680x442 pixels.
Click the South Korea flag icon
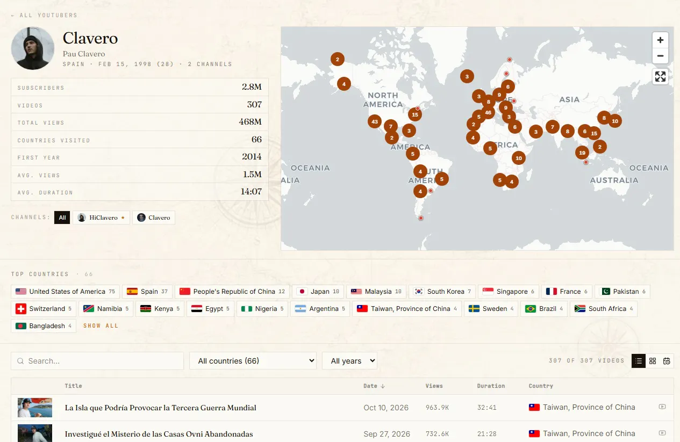point(419,292)
